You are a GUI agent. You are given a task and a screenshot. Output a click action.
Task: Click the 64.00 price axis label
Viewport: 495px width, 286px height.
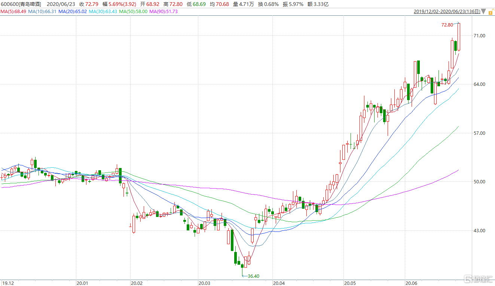tap(479, 84)
